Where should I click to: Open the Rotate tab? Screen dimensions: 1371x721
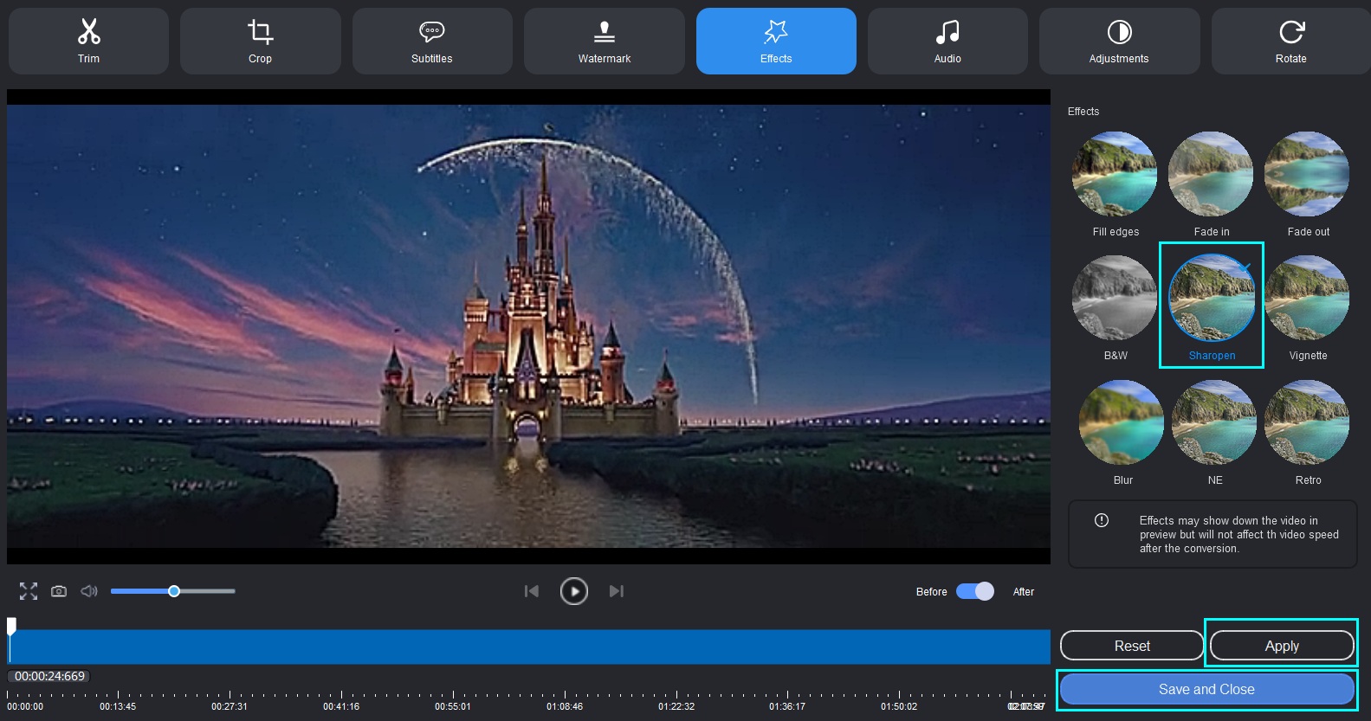point(1290,41)
